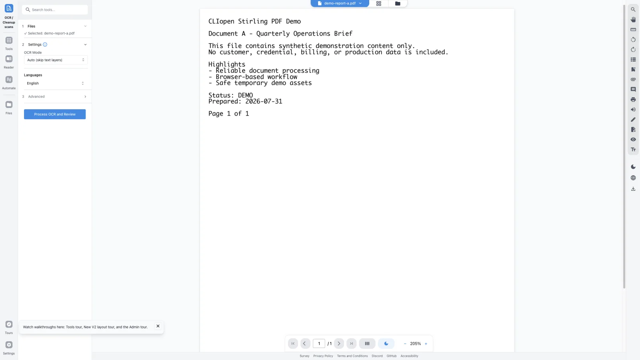Open the attachments paperclip panel
This screenshot has height=360, width=640.
[633, 80]
